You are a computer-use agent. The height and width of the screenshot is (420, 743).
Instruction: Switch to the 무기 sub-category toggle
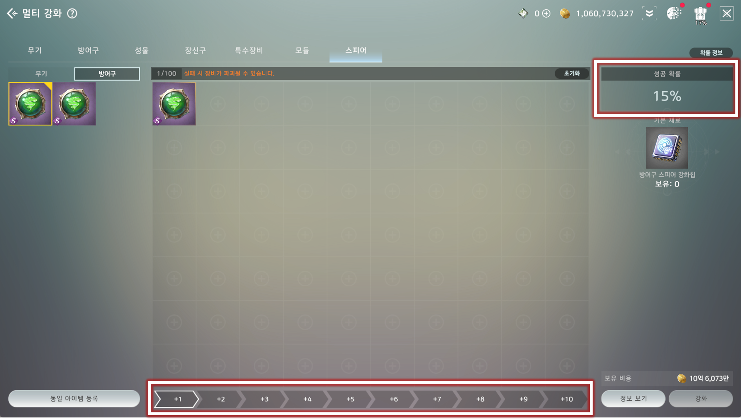(41, 74)
